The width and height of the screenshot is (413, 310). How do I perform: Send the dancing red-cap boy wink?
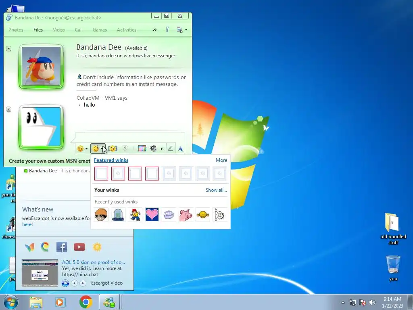[x=135, y=215]
